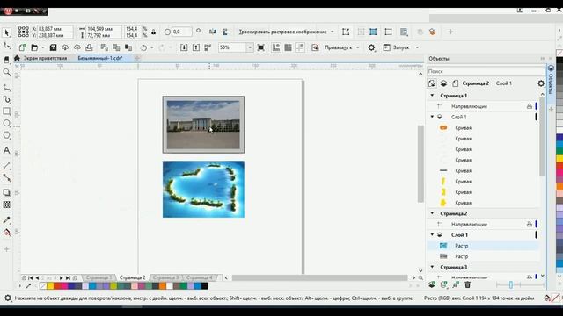Select the Pick tool in toolbox

(6, 33)
